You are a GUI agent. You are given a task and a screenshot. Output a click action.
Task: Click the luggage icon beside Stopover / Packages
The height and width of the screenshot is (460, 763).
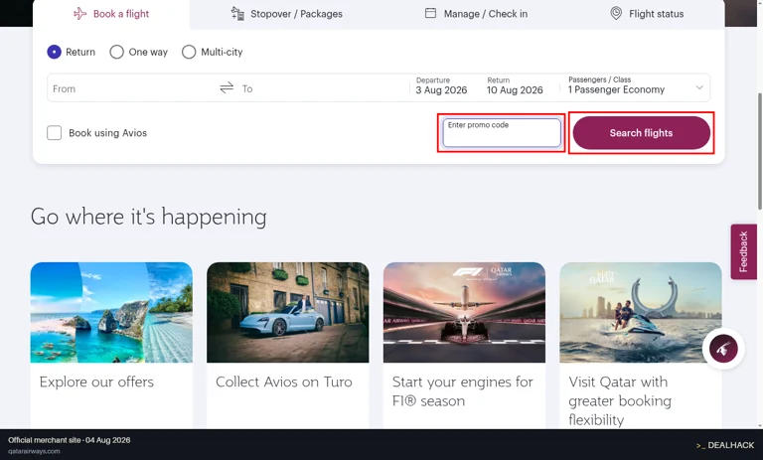click(x=237, y=14)
